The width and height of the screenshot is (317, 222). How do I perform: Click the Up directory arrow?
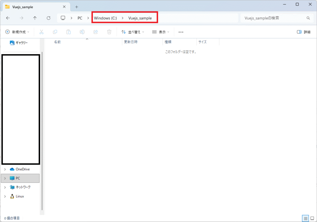pos(35,18)
